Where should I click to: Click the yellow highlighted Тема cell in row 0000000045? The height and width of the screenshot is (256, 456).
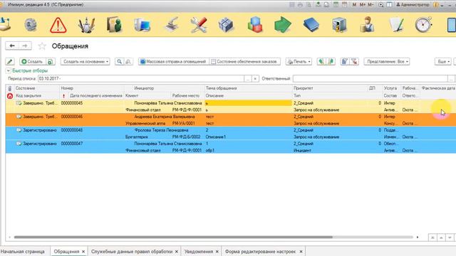click(x=248, y=103)
